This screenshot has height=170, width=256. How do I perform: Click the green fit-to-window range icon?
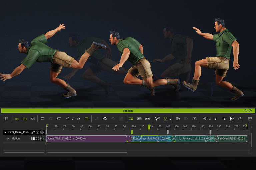[131, 119]
